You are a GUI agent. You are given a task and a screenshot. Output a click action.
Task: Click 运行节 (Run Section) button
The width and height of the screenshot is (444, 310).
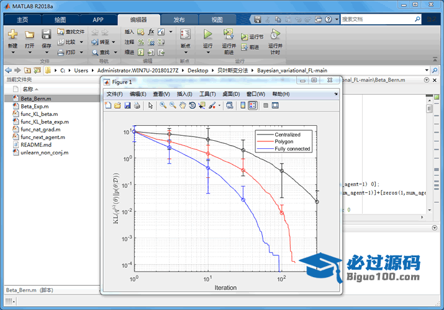[x=252, y=37]
